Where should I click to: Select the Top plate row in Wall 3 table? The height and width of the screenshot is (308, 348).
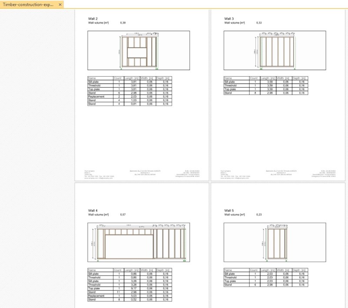point(266,89)
